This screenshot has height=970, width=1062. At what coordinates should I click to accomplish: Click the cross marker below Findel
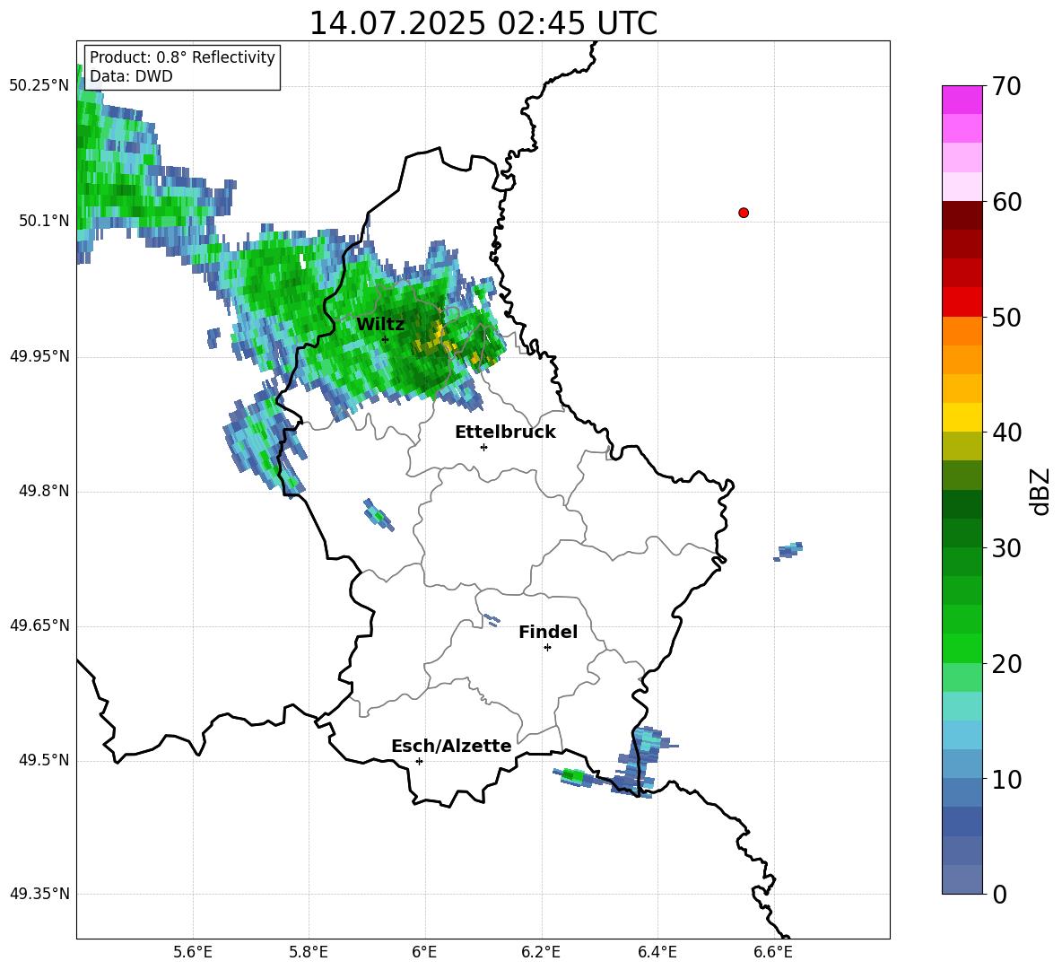click(547, 648)
